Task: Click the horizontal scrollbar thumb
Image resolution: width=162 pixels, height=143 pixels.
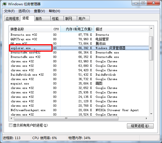Action: (66, 118)
